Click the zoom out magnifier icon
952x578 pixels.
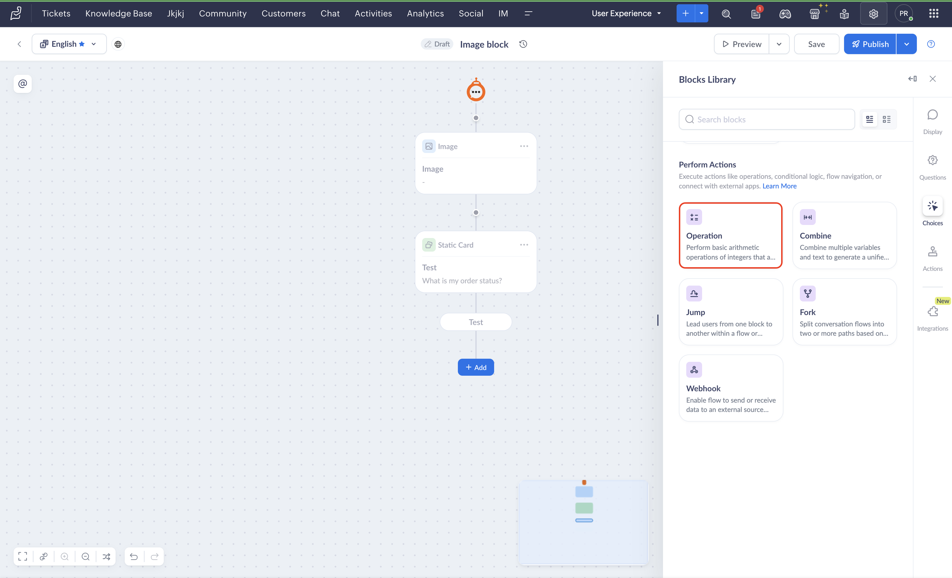[85, 556]
